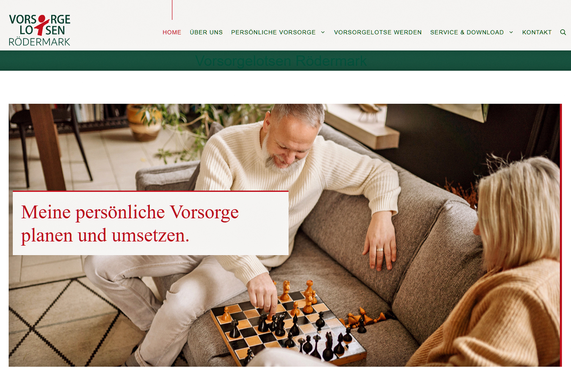
Task: Click the red figure in the Vorsorgelotsen logo
Action: [x=42, y=25]
